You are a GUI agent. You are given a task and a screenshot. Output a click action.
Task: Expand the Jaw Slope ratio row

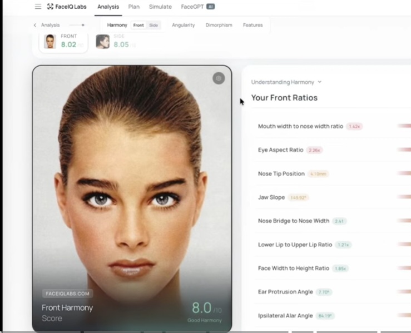pyautogui.click(x=271, y=197)
